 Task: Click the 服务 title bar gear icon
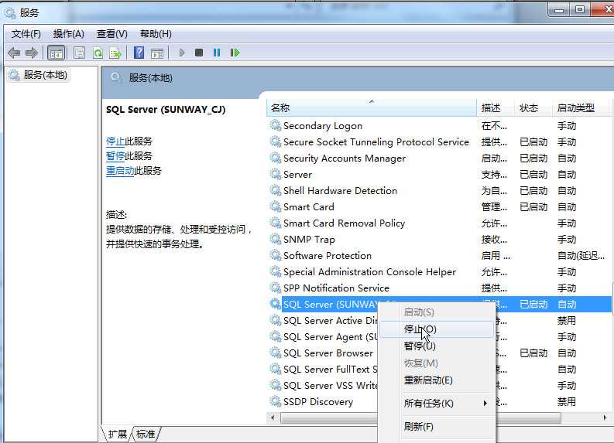pyautogui.click(x=10, y=12)
